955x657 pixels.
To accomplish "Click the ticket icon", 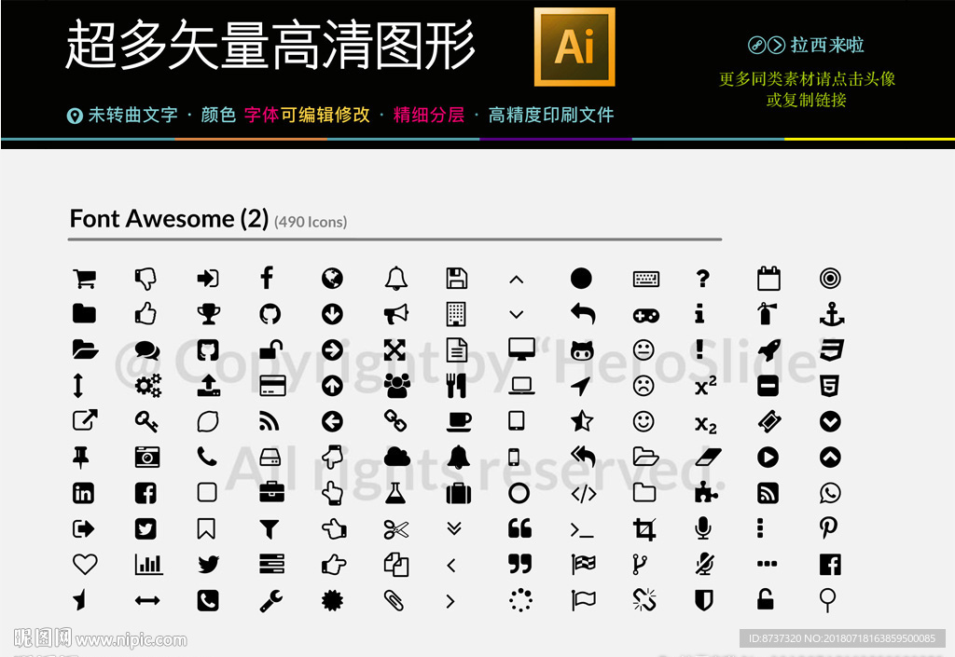I will 769,421.
